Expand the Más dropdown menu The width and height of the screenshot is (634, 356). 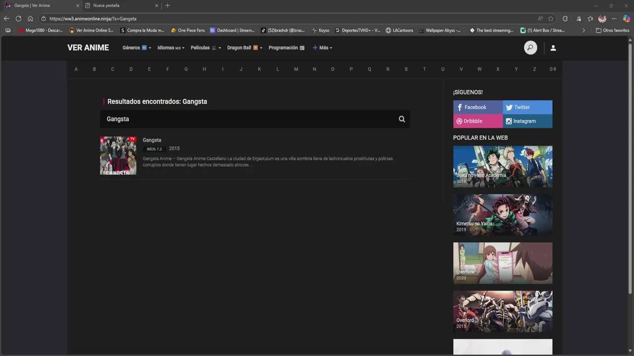point(322,48)
